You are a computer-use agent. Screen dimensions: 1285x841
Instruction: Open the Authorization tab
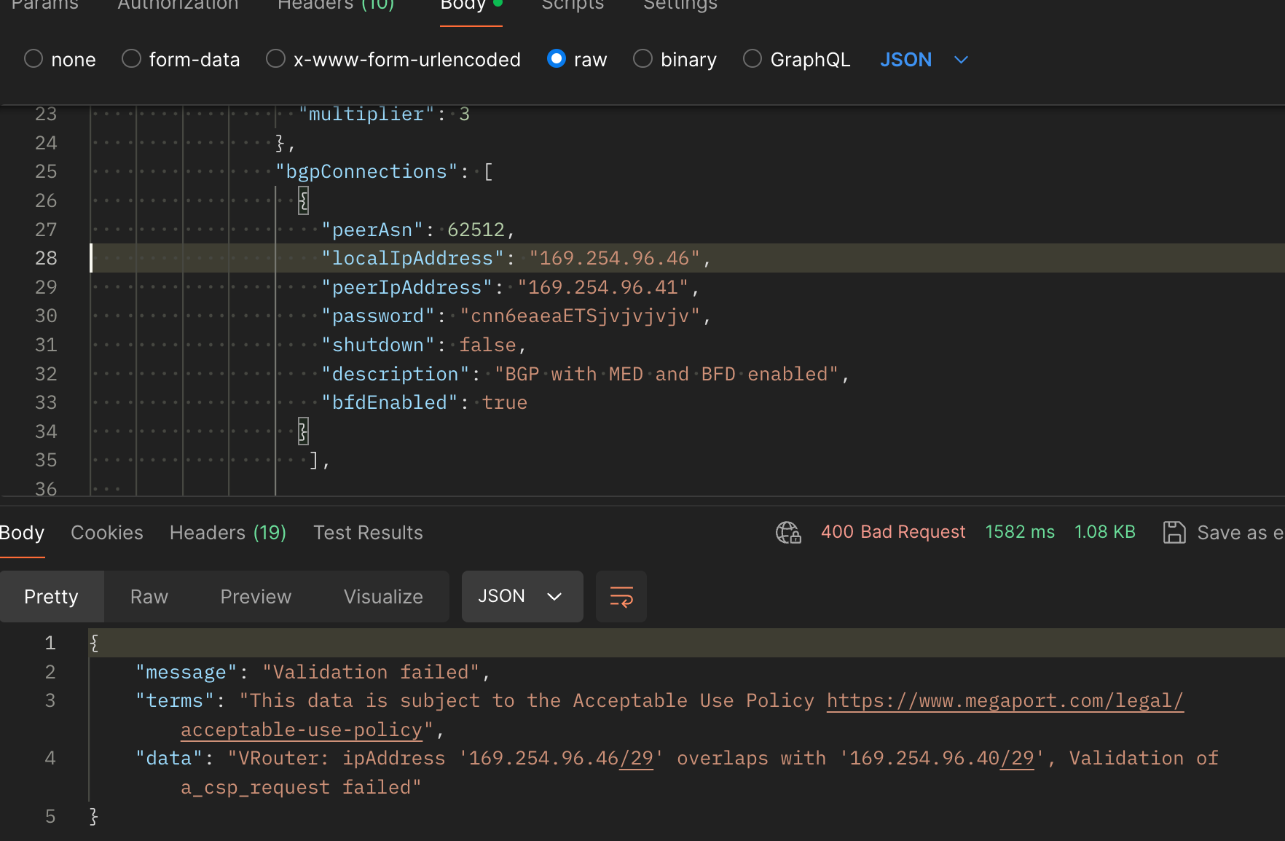[178, 5]
